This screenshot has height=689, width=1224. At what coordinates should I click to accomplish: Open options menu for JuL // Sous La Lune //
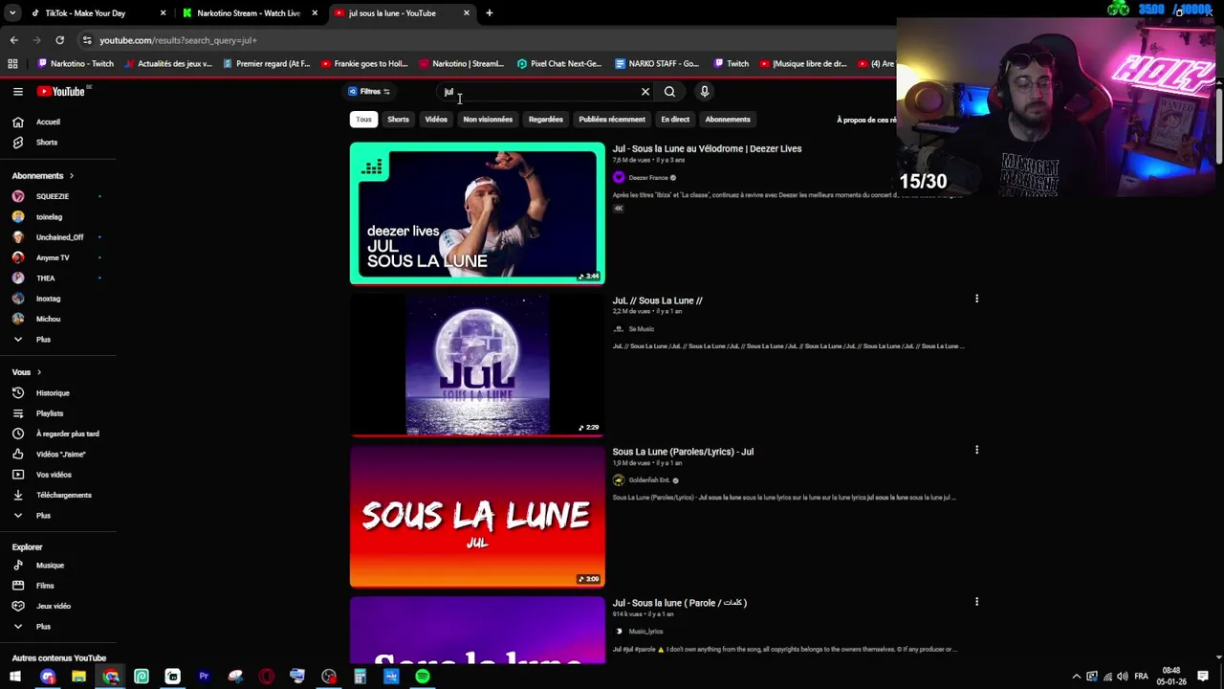point(976,299)
